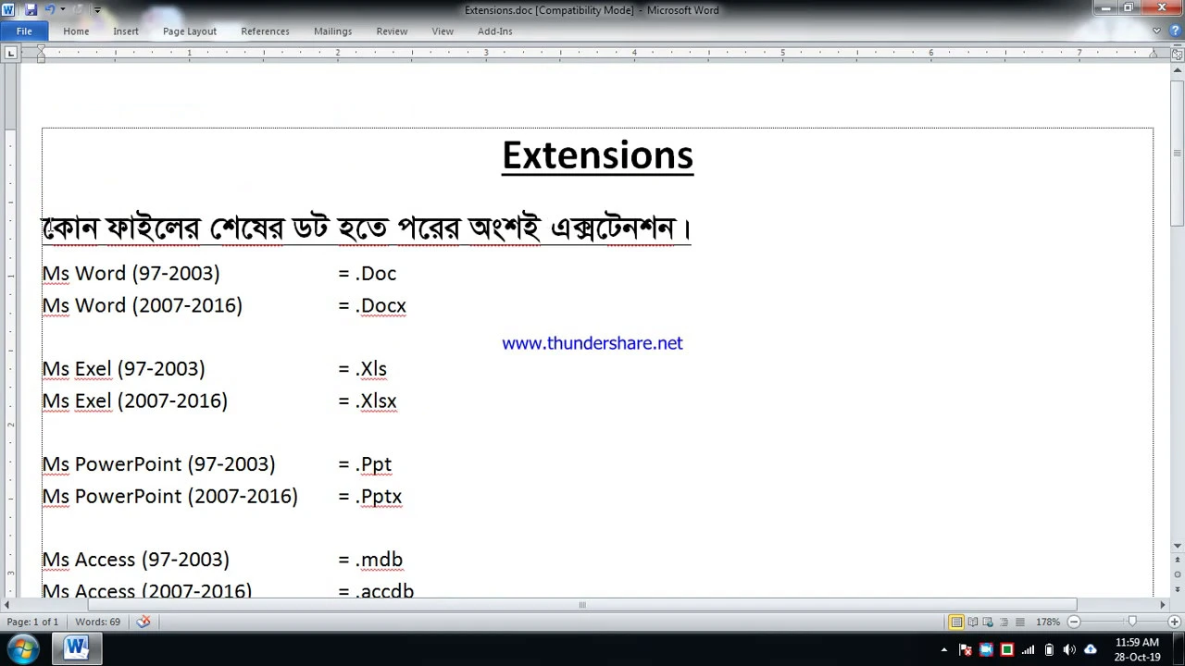Open the Windows Start menu

[x=24, y=648]
